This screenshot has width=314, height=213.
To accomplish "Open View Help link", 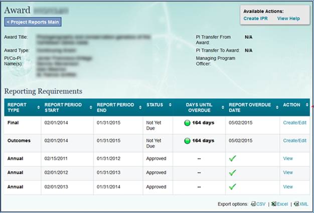I will [288, 18].
